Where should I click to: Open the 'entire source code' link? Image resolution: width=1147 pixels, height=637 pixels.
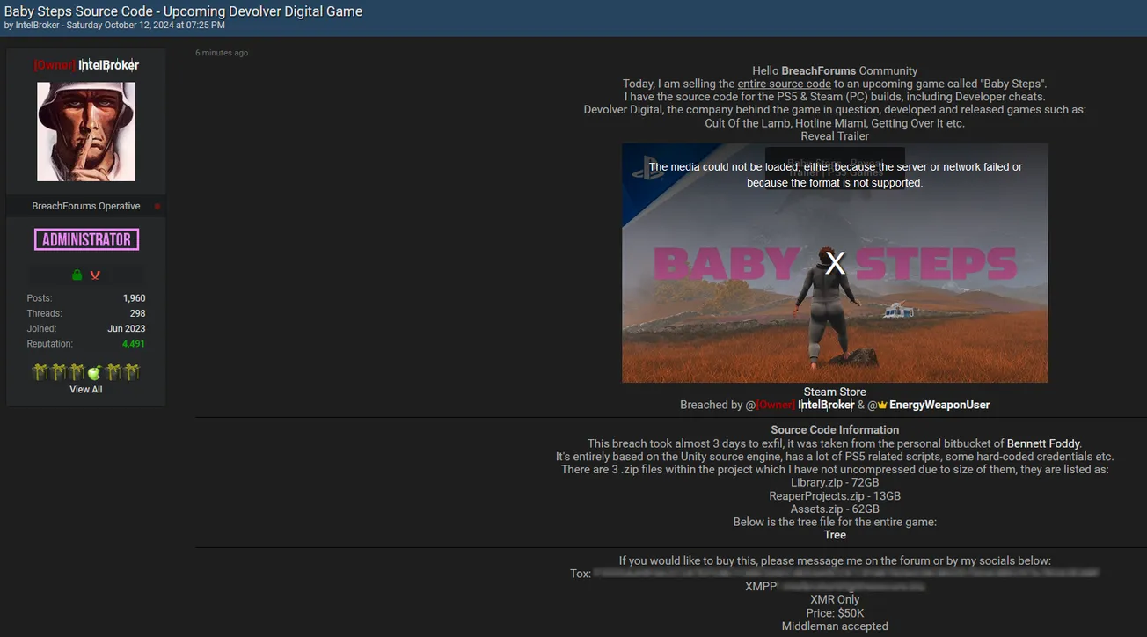784,84
